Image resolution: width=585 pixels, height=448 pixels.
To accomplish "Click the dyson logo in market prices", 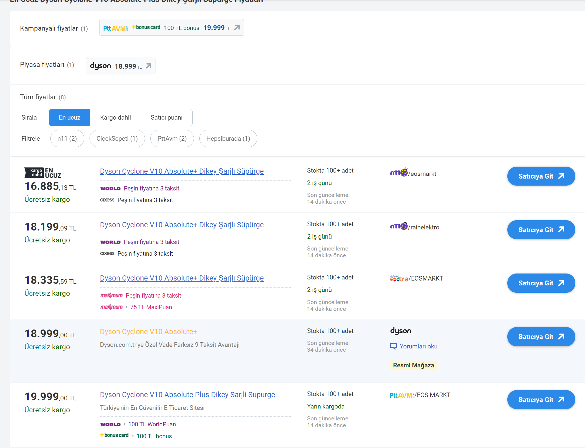I will pyautogui.click(x=101, y=66).
